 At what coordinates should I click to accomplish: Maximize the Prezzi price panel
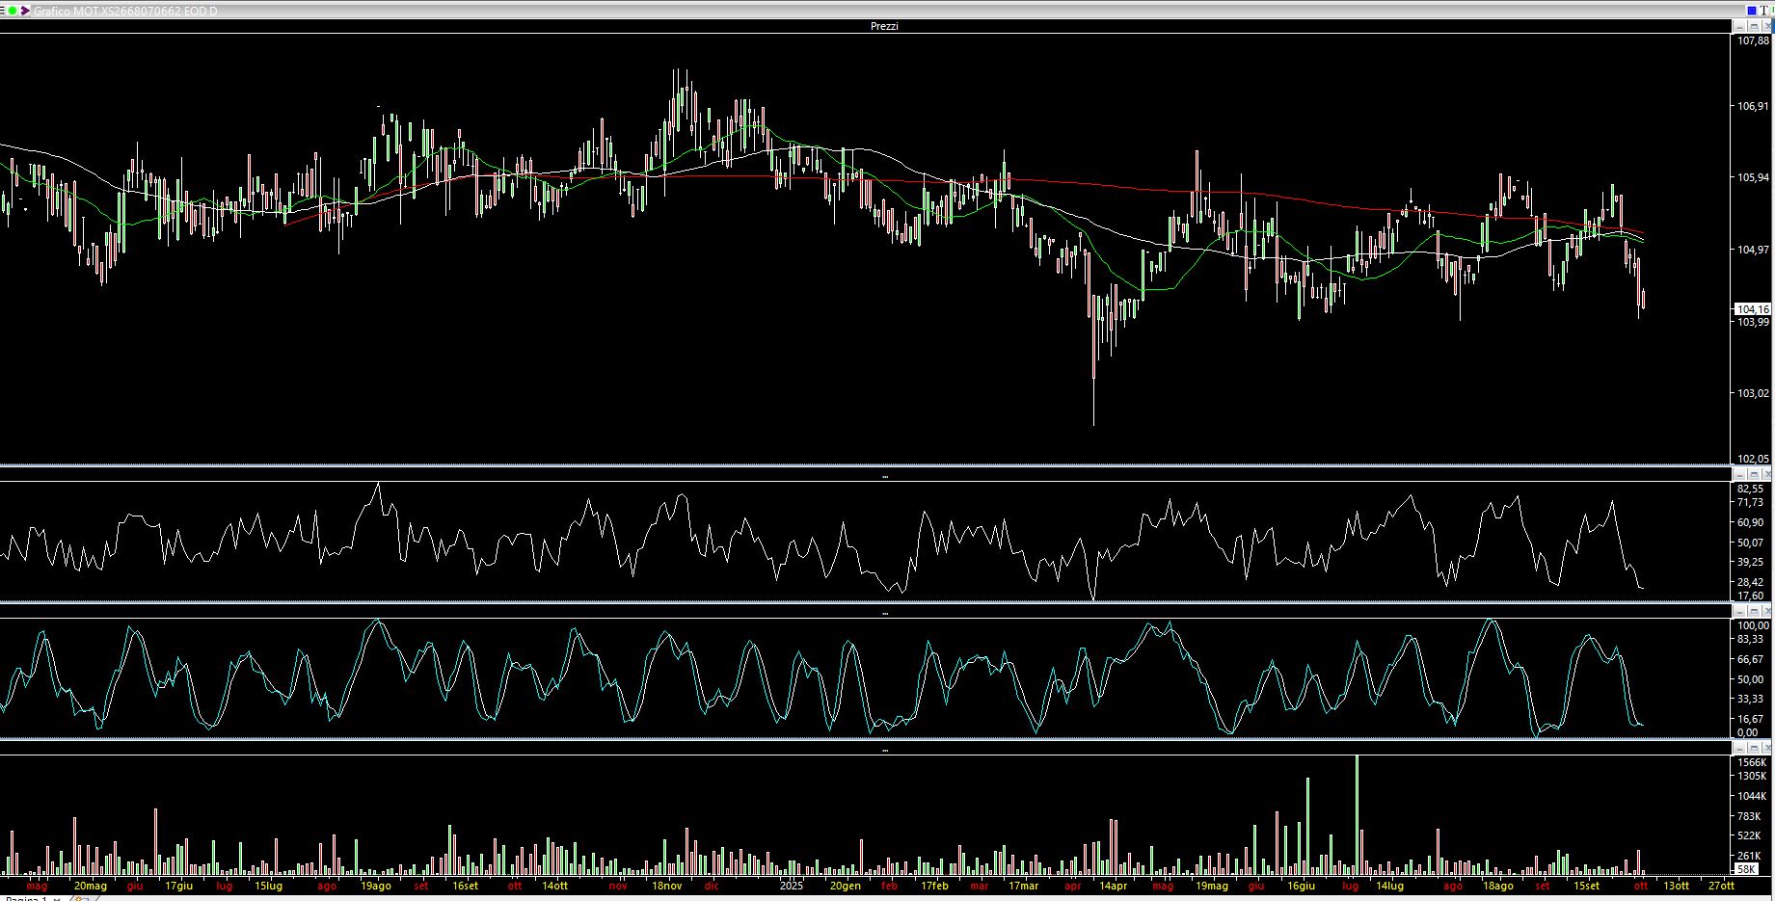pyautogui.click(x=1753, y=26)
